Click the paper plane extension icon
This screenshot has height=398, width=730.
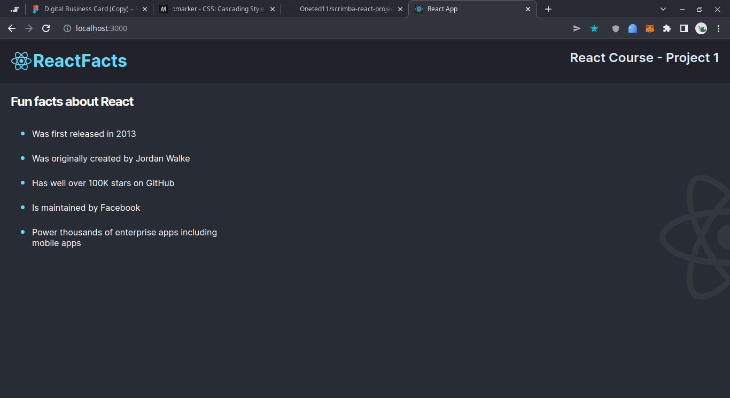click(x=577, y=28)
